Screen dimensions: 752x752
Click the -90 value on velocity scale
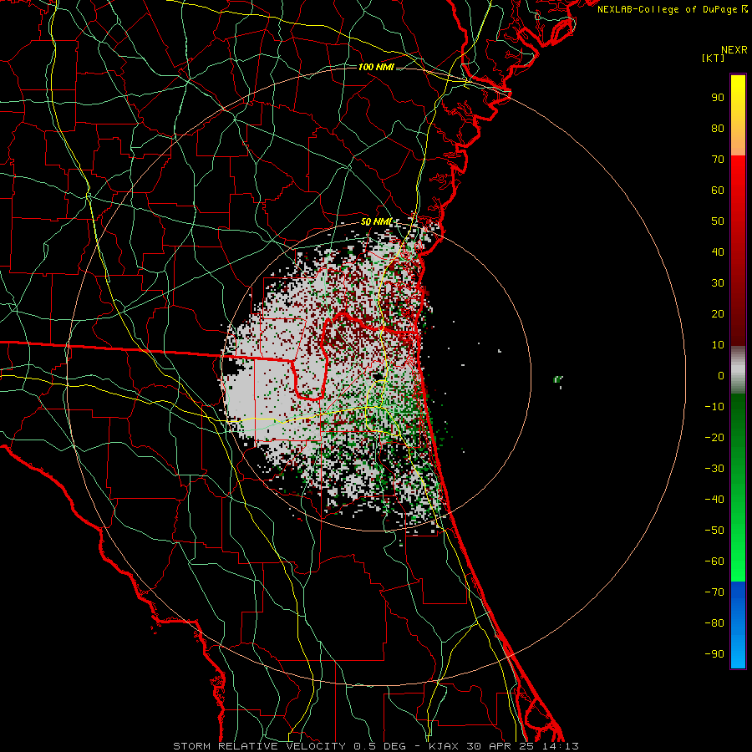[714, 654]
